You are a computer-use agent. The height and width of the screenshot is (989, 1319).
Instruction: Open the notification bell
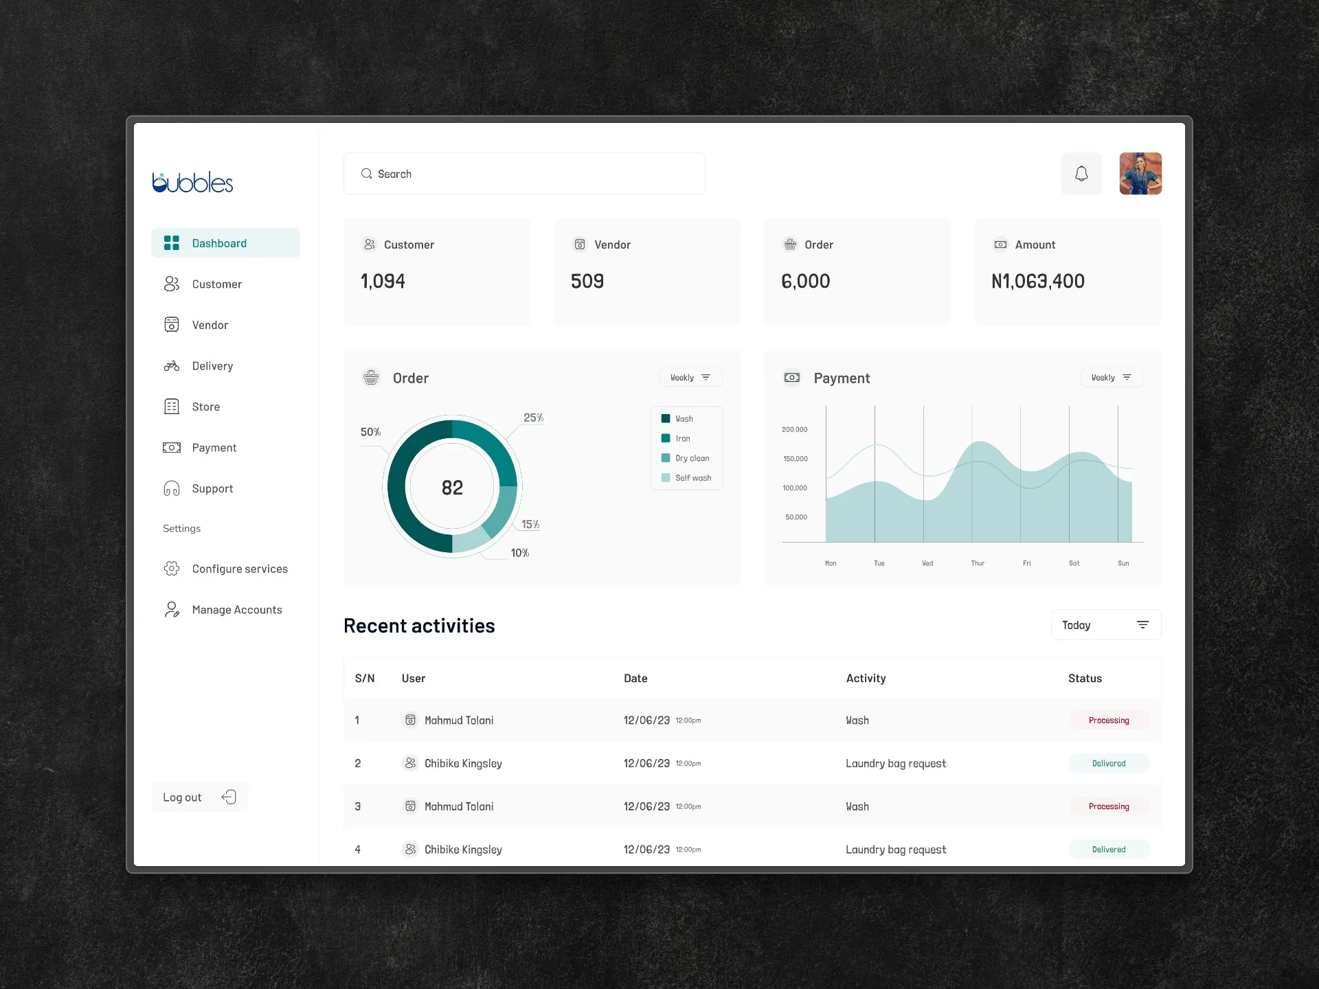1081,174
